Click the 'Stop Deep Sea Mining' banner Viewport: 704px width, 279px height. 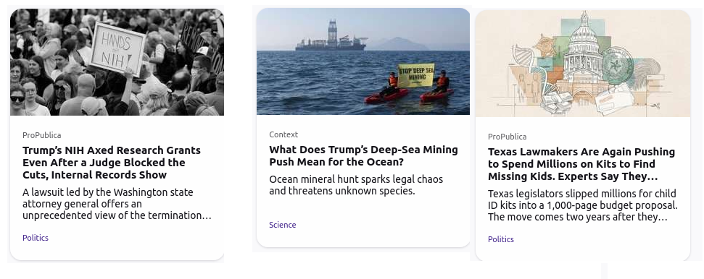click(x=416, y=75)
